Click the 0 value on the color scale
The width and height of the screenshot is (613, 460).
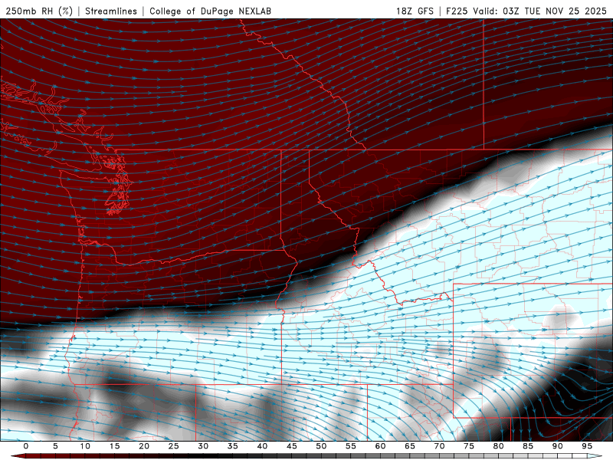26,446
